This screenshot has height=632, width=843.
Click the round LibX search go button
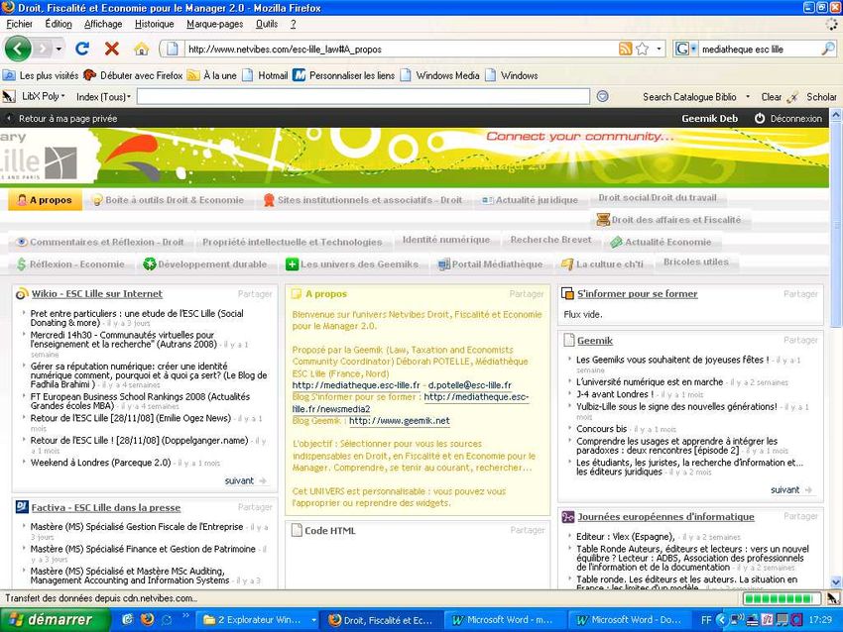[x=603, y=97]
